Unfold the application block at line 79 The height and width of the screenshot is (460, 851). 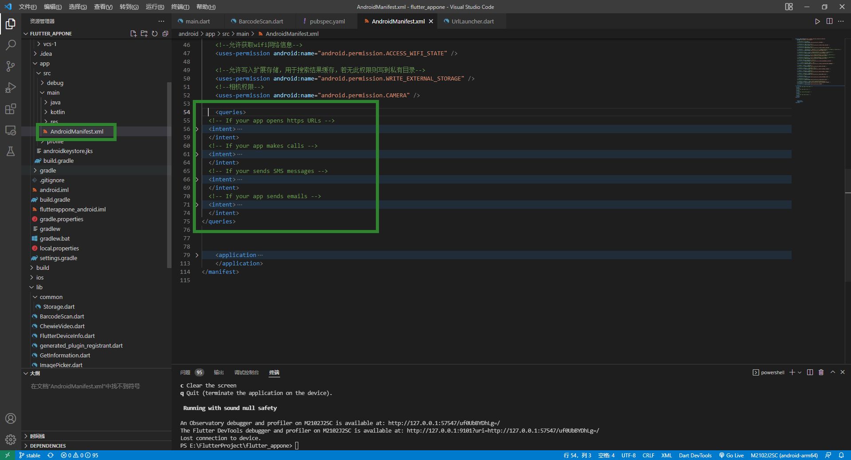point(197,255)
